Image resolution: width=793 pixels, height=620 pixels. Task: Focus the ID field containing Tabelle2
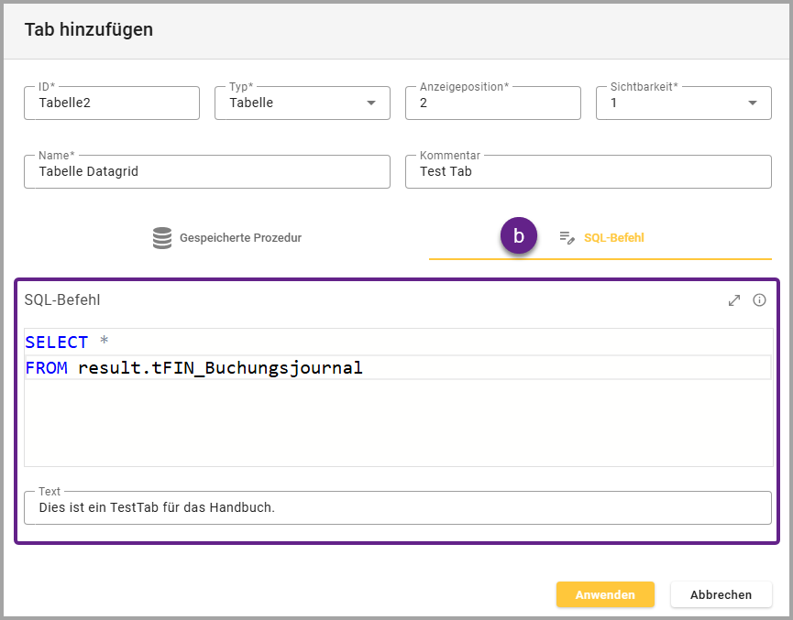click(112, 103)
